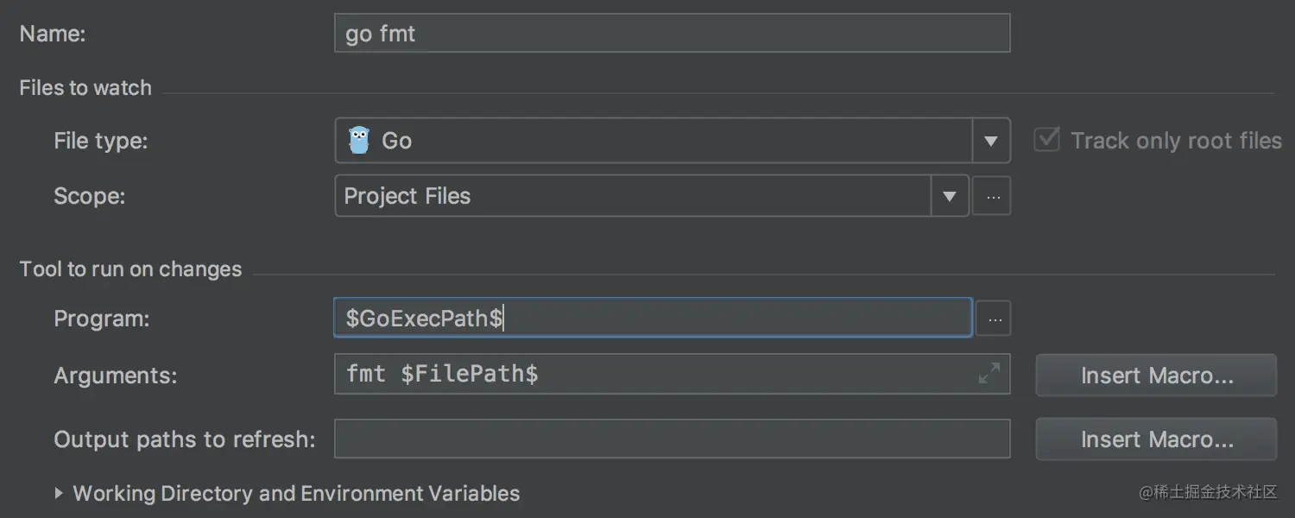1295x518 pixels.
Task: Click the checked checkbox icon near Track only root files
Action: [x=1046, y=138]
